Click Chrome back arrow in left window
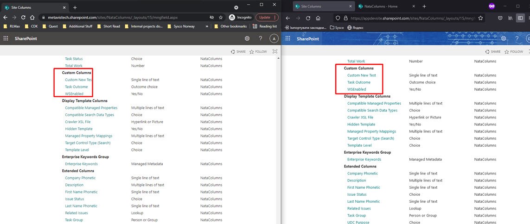The height and width of the screenshot is (224, 530). coord(6,18)
